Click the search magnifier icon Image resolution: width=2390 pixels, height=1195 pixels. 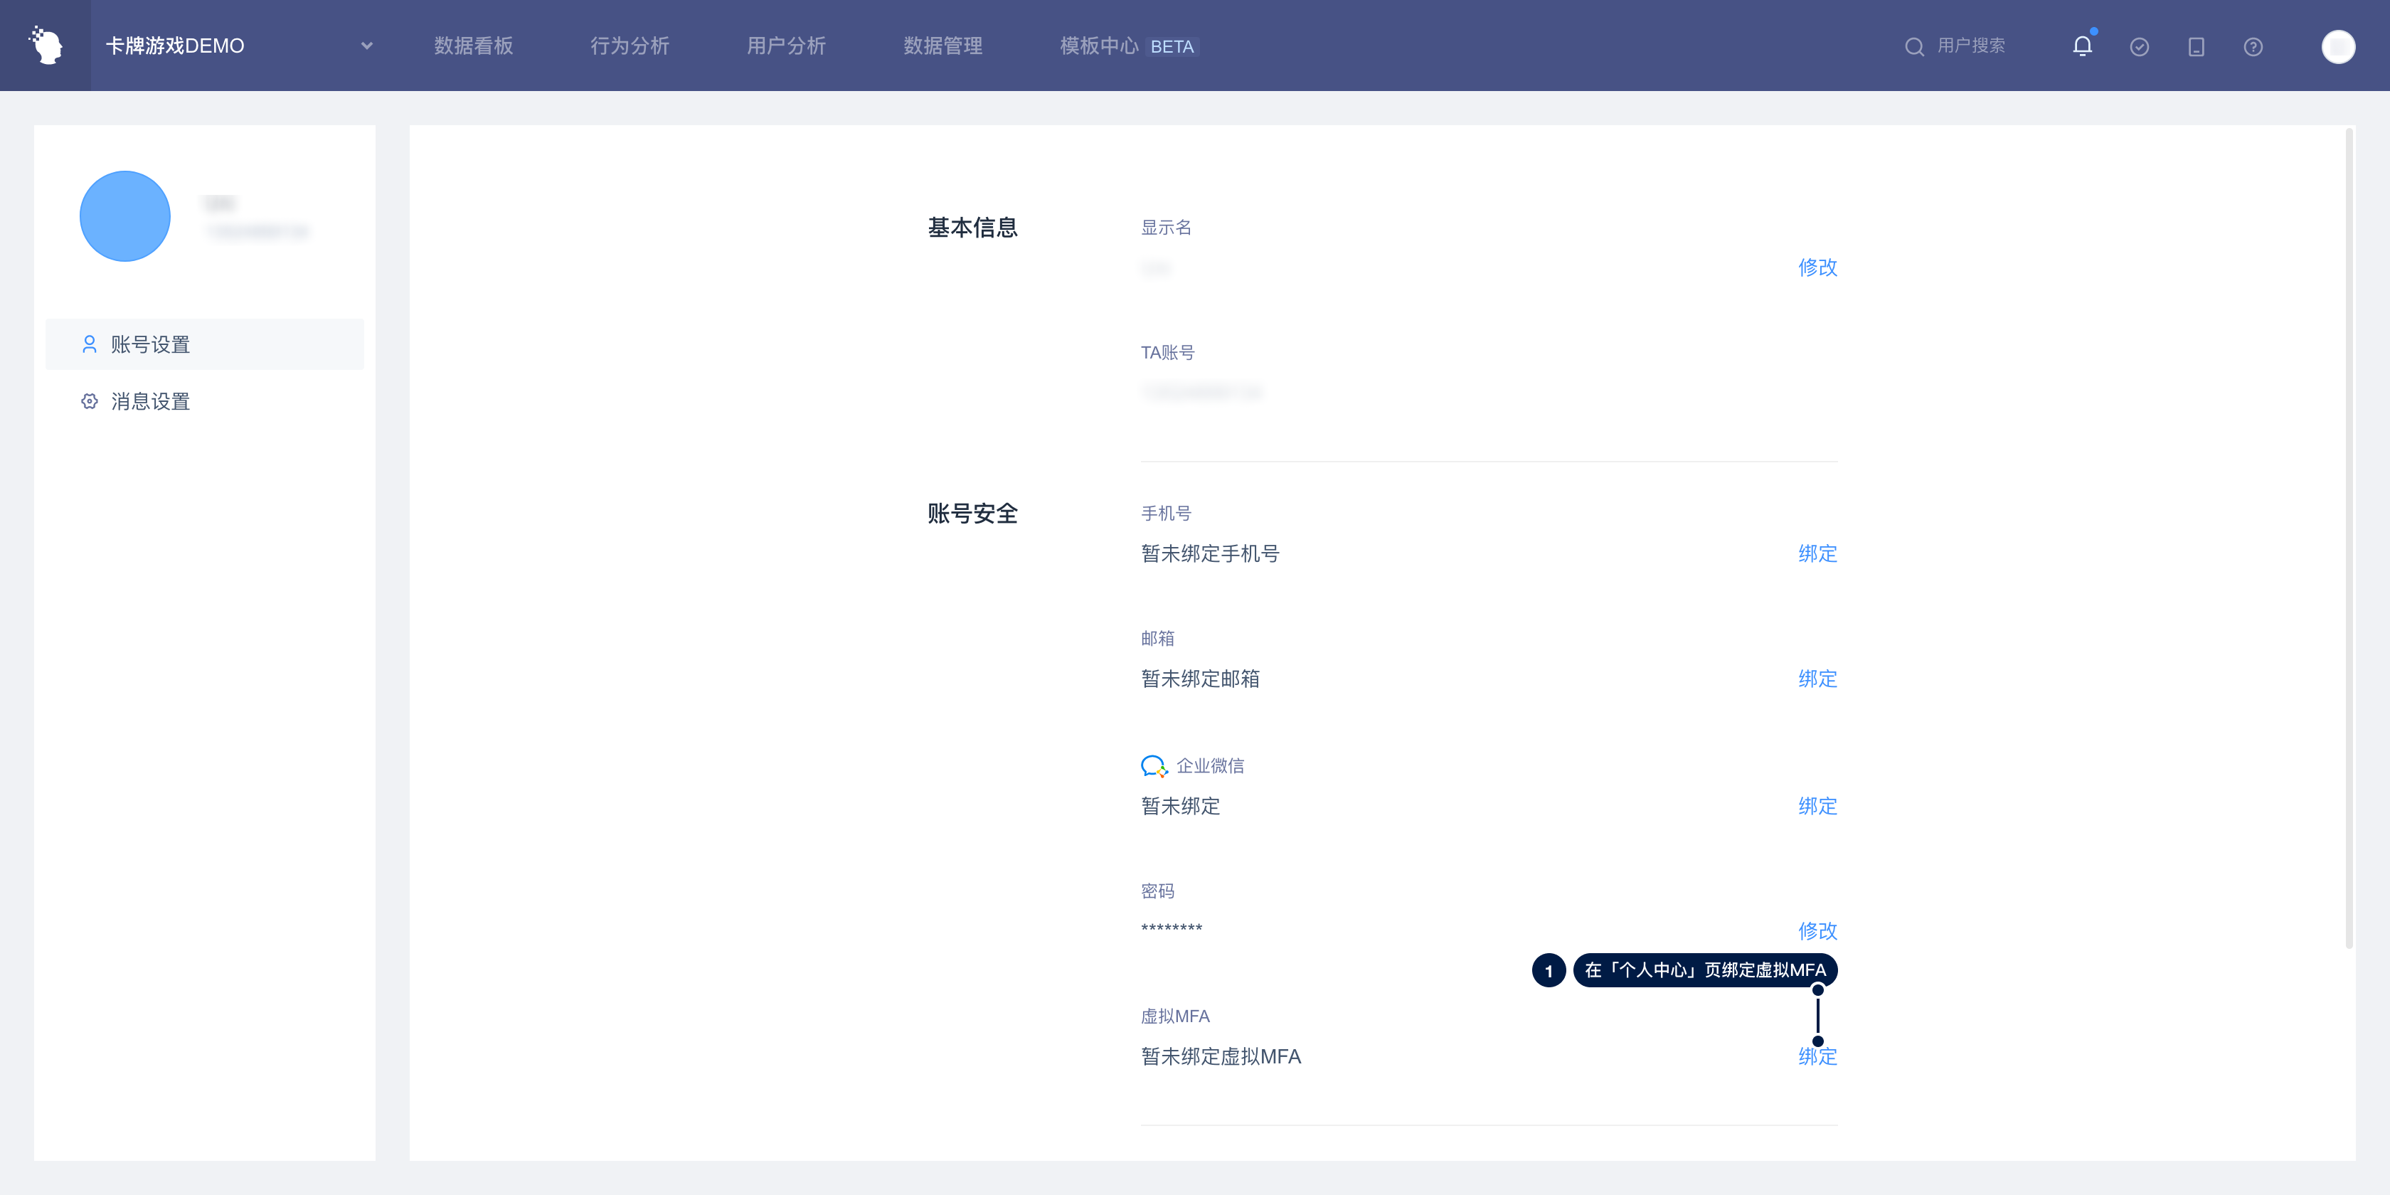tap(1914, 46)
